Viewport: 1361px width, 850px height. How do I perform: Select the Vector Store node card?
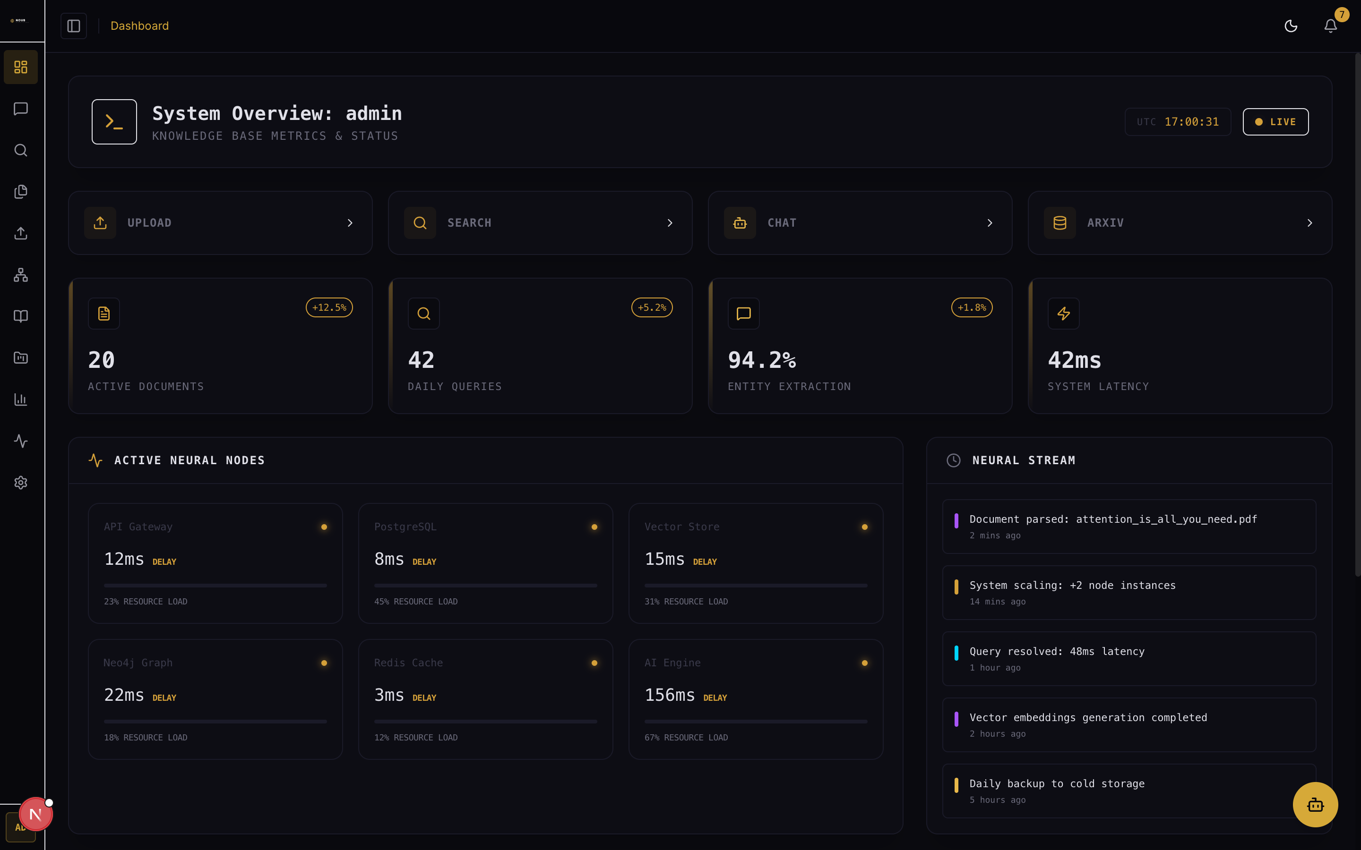[x=756, y=563]
